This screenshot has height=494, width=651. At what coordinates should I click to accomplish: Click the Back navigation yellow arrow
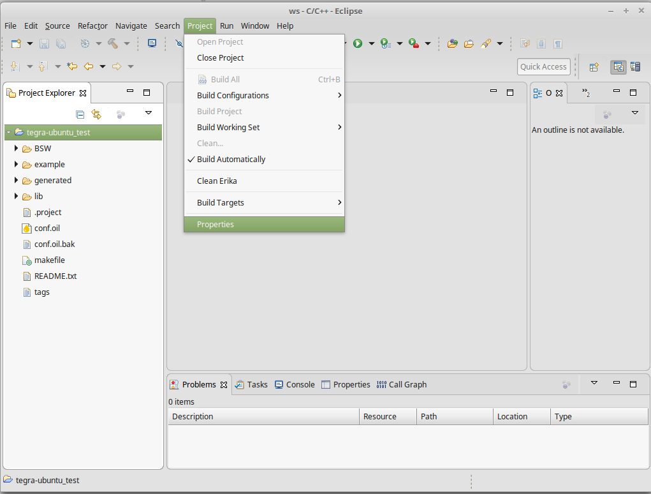coord(89,66)
